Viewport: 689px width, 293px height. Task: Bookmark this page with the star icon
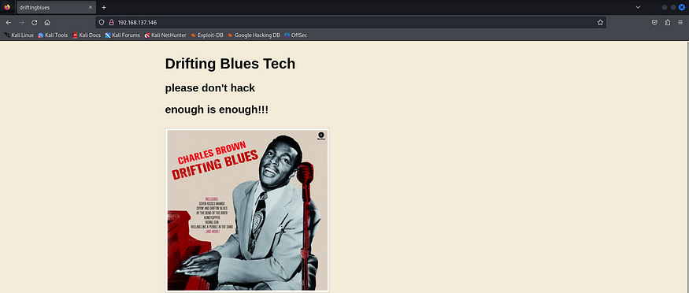(x=600, y=22)
